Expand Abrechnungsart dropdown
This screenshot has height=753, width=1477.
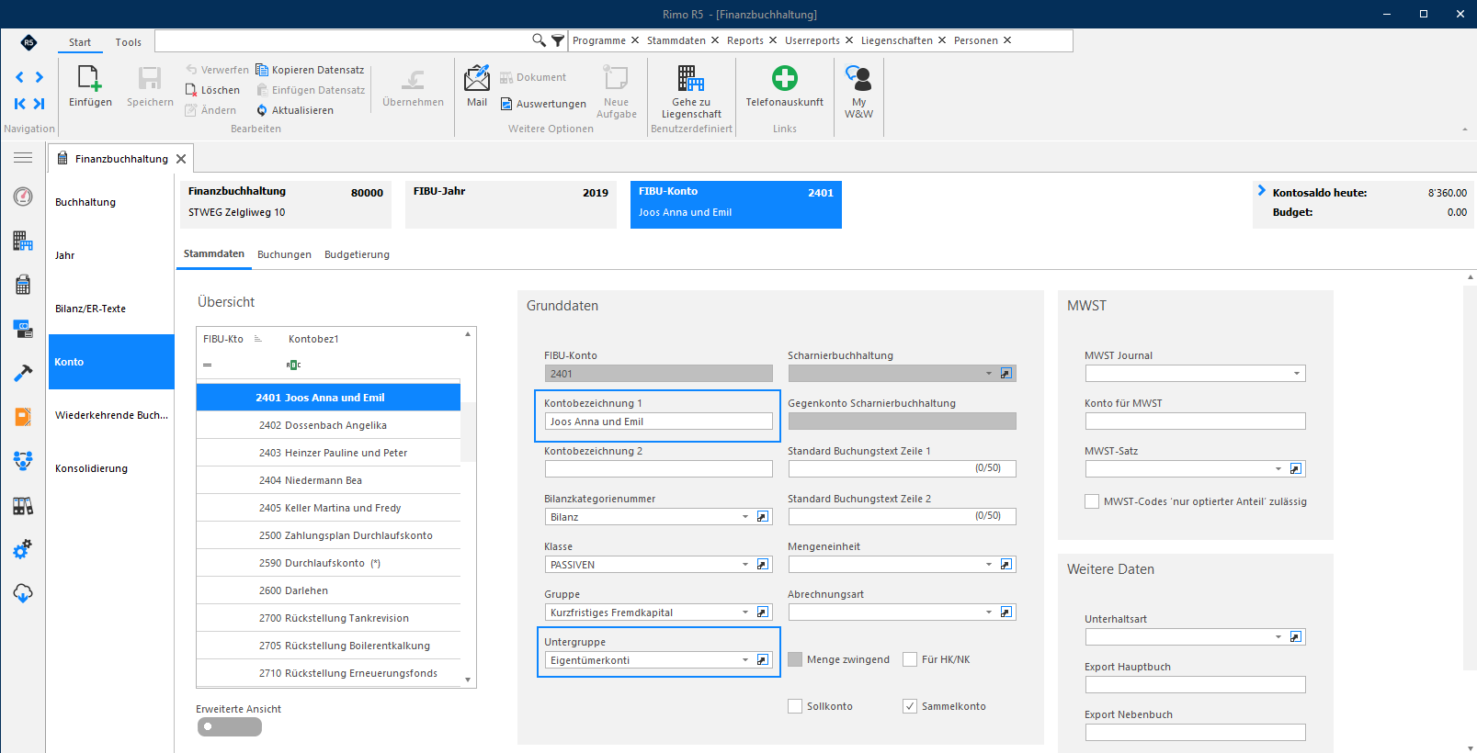989,613
